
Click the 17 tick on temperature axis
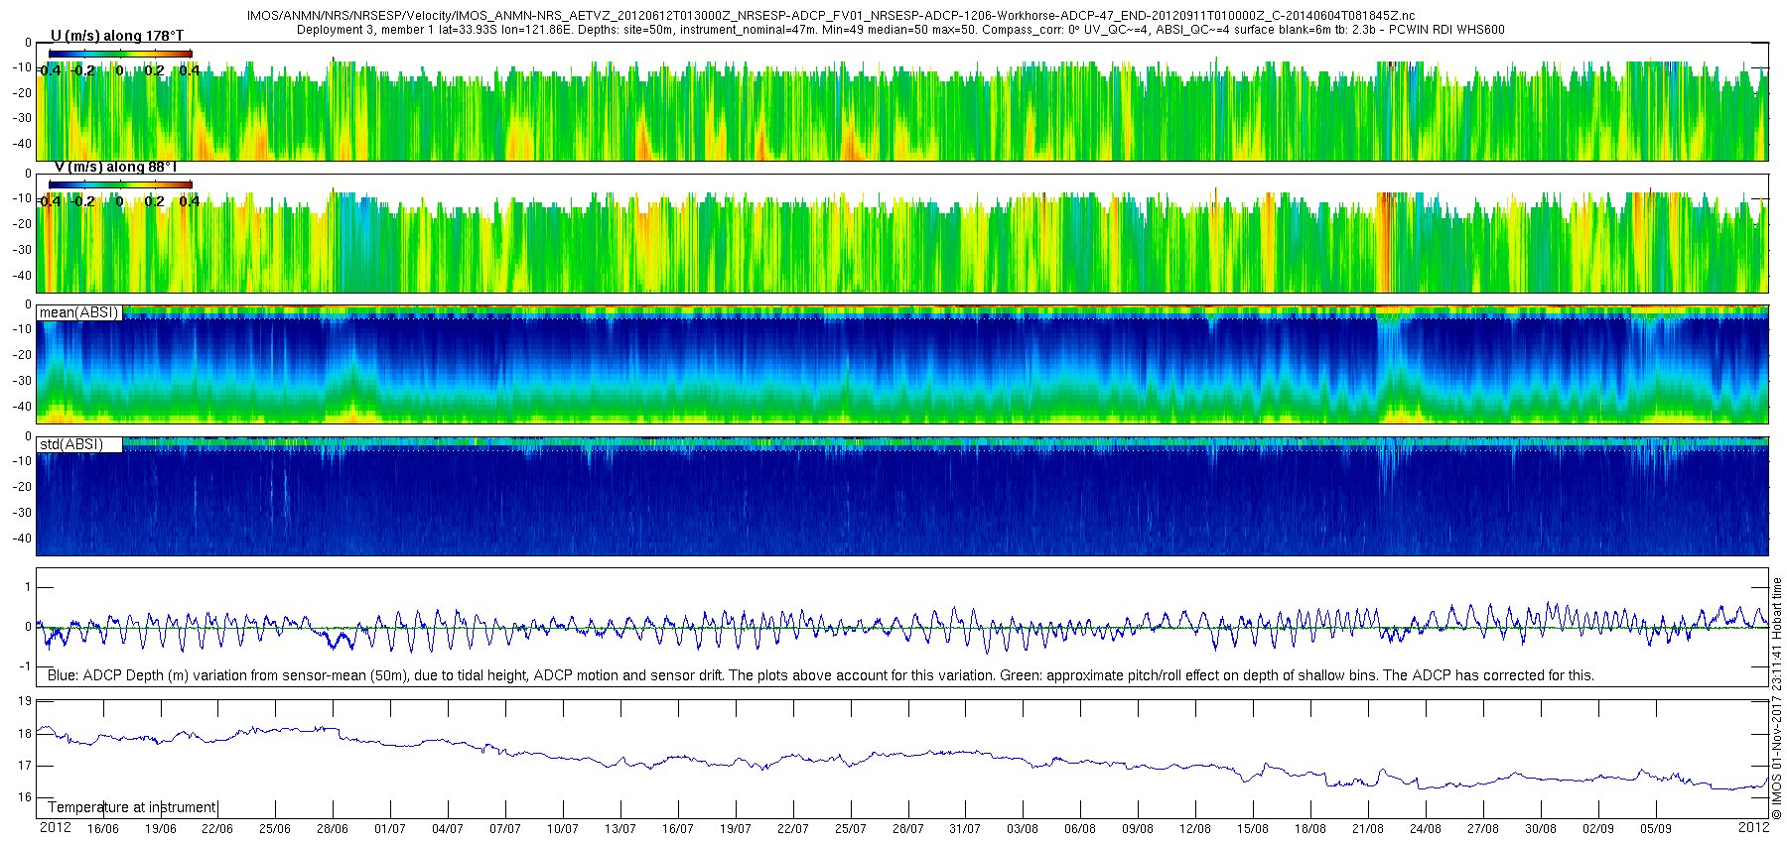[x=25, y=766]
